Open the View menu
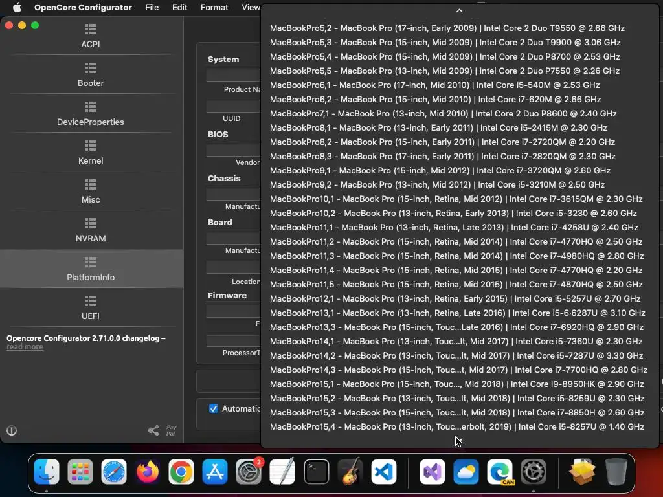 coord(251,7)
